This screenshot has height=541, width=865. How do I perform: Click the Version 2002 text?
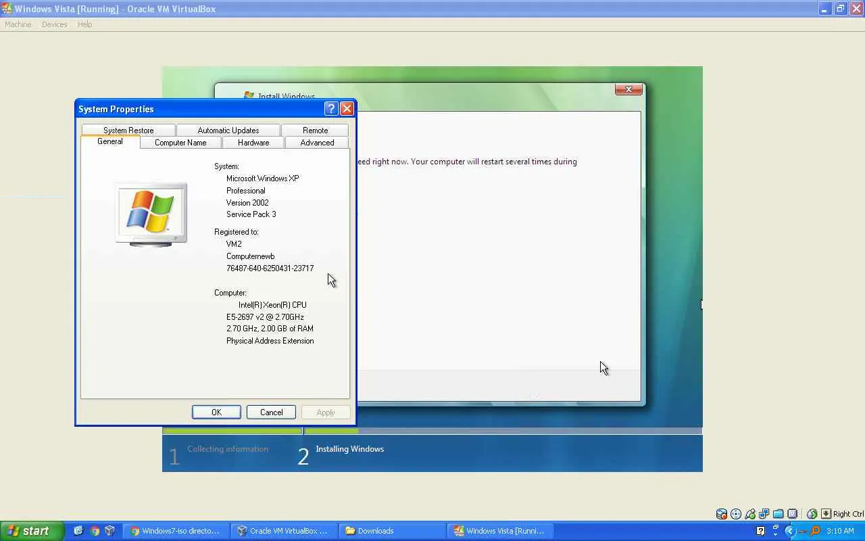247,203
